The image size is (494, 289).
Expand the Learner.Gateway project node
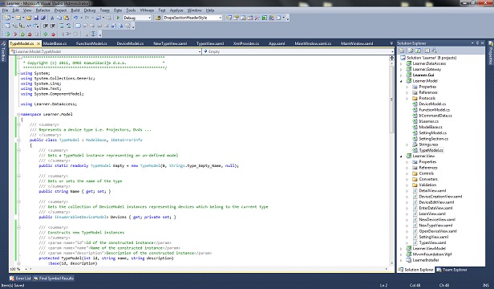[x=401, y=69]
